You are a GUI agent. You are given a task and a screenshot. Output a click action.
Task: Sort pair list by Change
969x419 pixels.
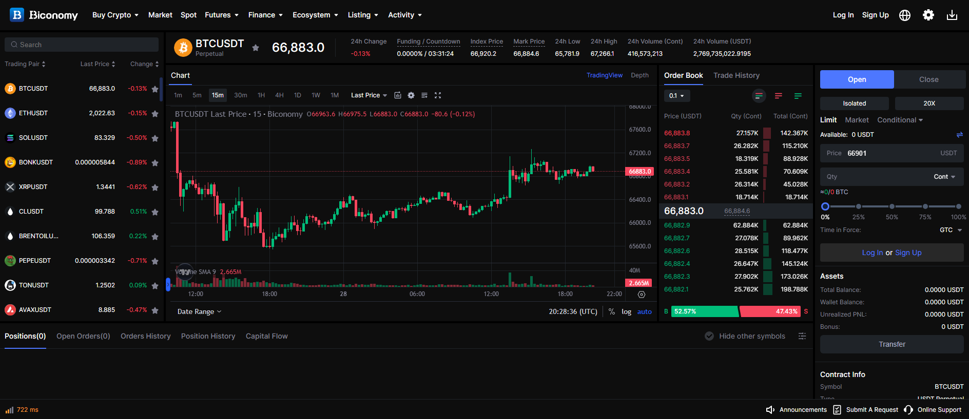145,64
